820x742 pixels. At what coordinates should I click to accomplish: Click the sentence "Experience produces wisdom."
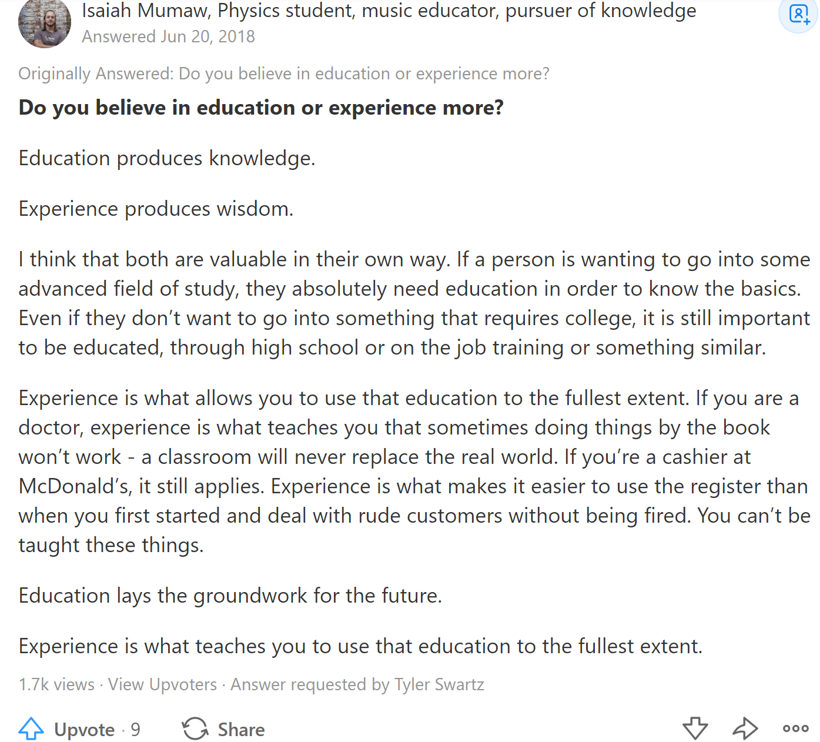[x=156, y=209]
